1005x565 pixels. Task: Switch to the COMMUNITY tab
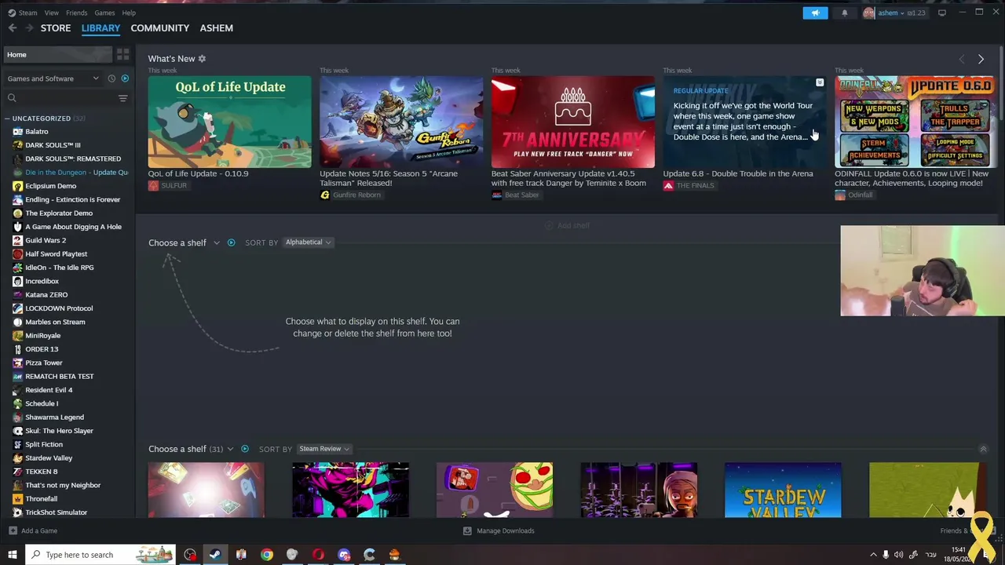pyautogui.click(x=160, y=28)
